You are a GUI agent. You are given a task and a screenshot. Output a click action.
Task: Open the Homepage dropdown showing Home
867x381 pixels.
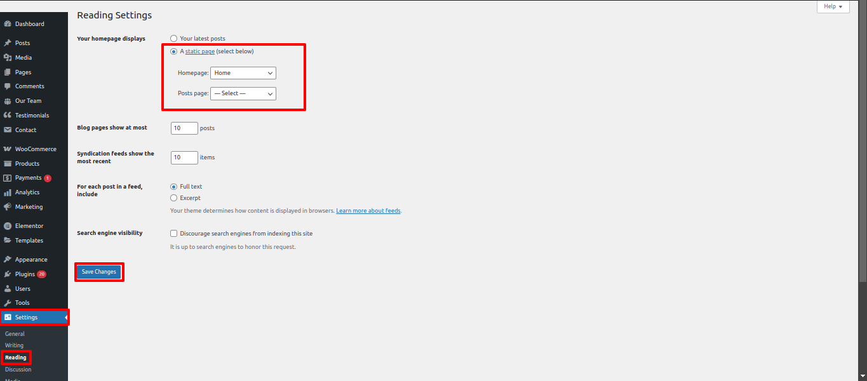coord(243,73)
